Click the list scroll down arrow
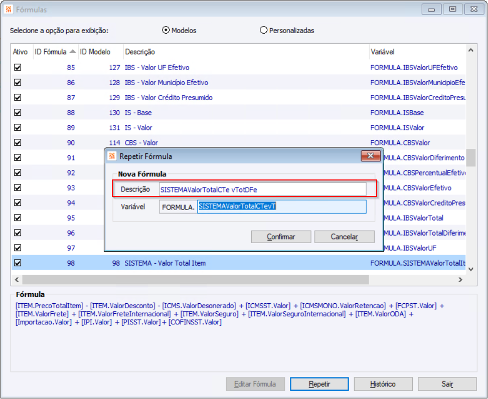This screenshot has height=399, width=488. (471, 269)
